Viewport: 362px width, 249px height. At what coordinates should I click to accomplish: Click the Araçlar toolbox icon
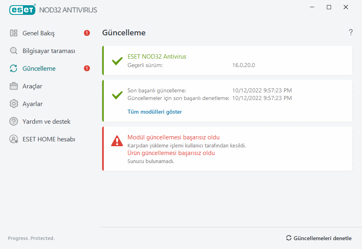click(14, 86)
